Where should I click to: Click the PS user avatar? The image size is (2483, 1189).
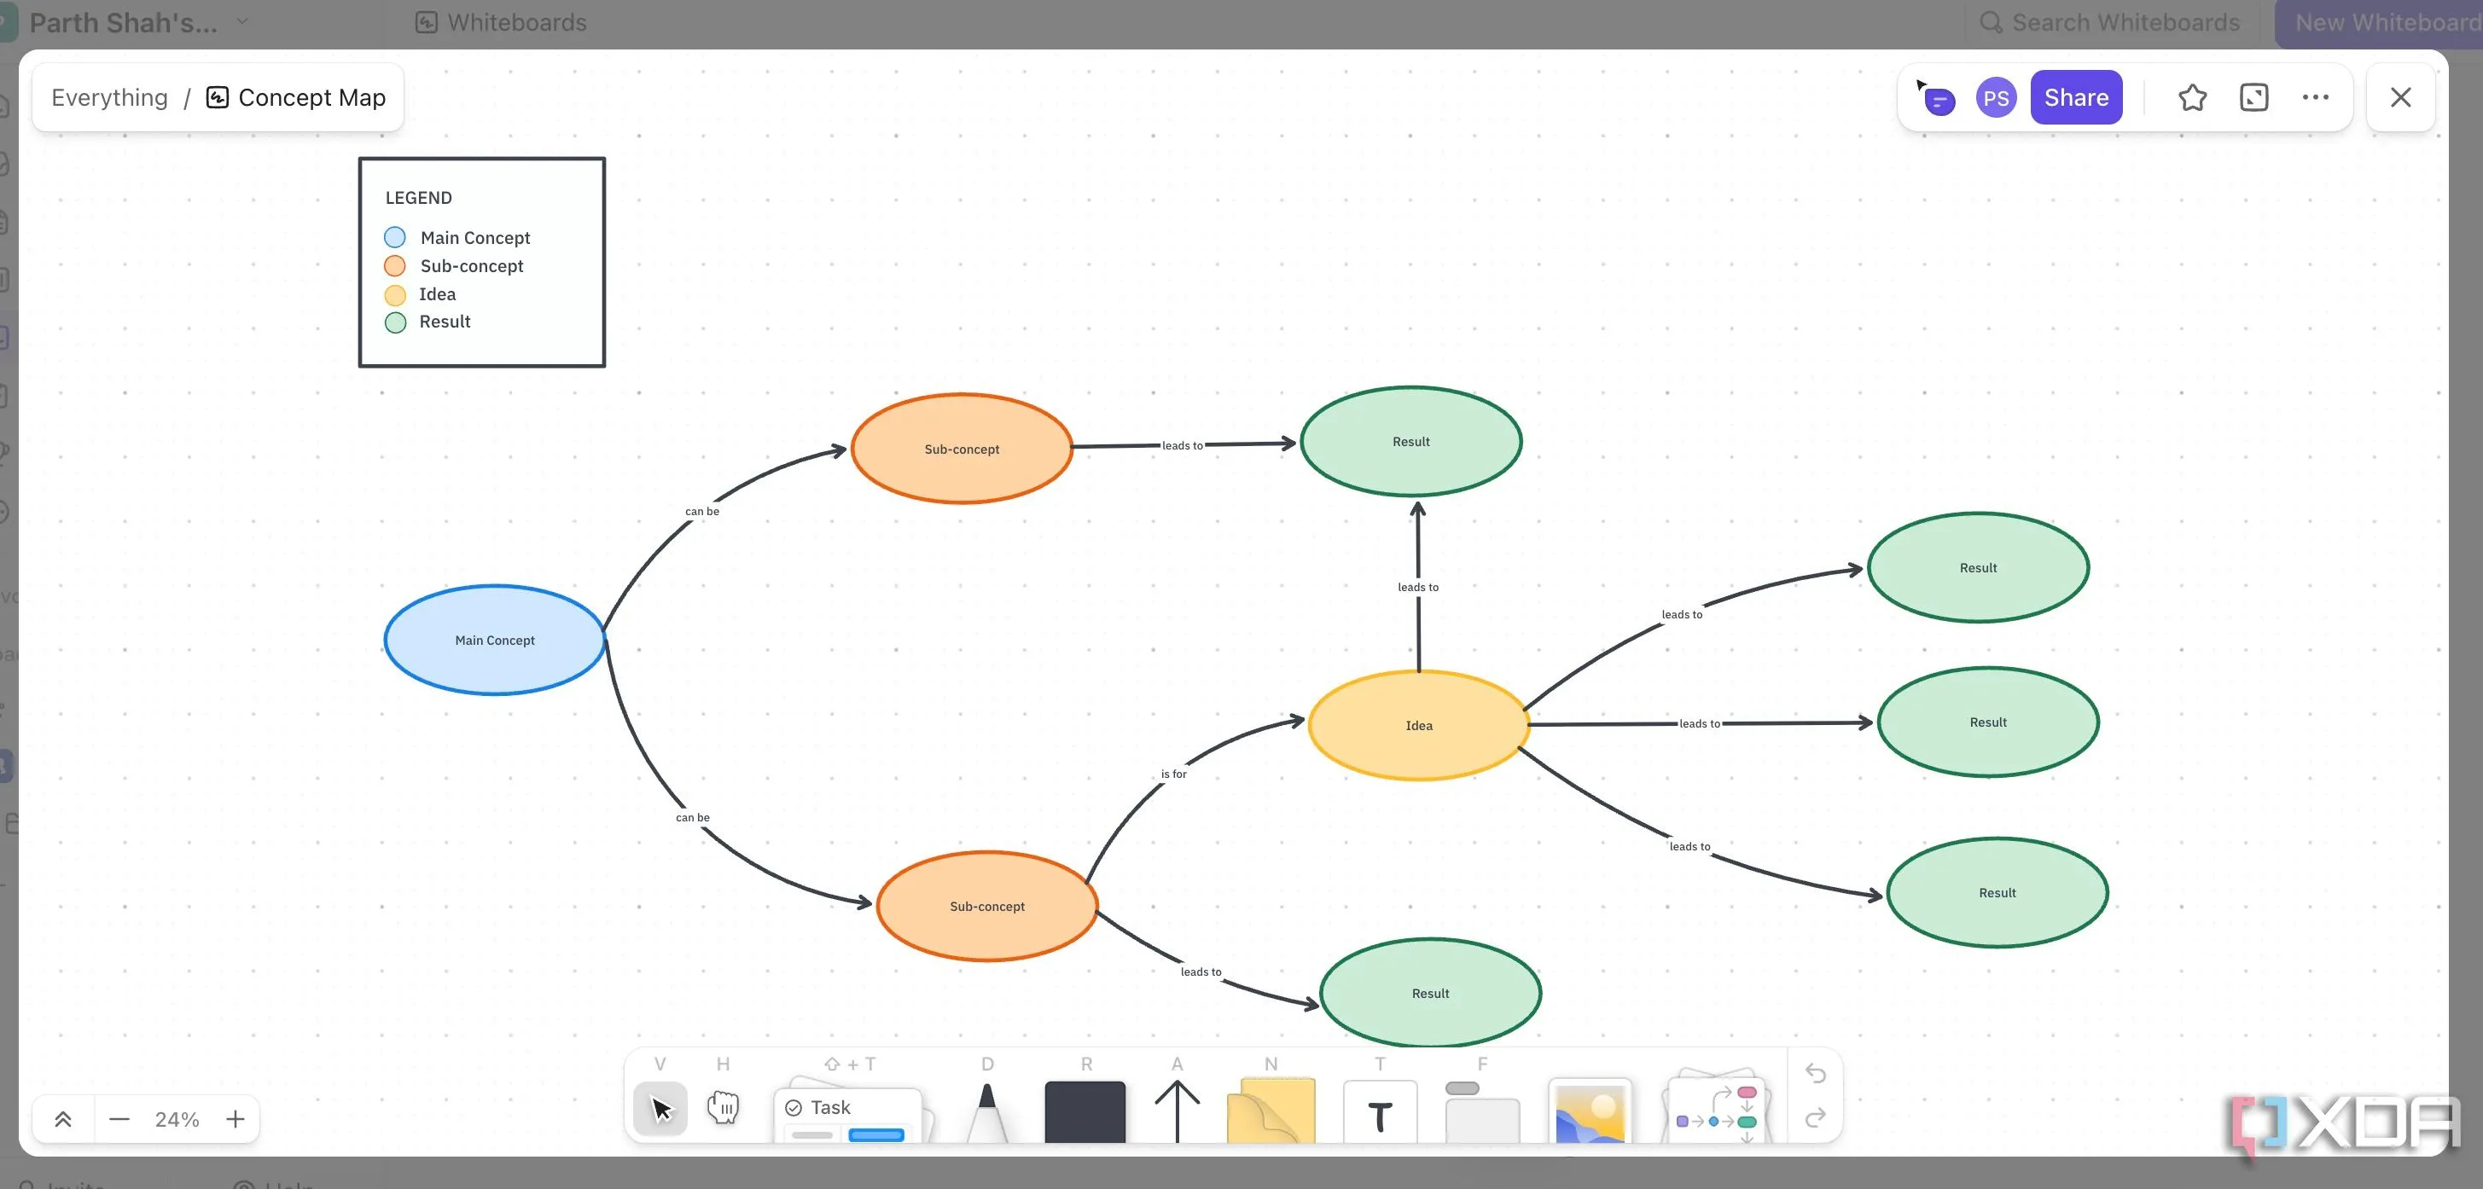coord(1997,97)
